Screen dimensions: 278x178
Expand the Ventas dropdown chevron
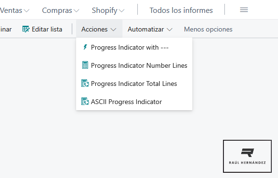[x=26, y=11]
